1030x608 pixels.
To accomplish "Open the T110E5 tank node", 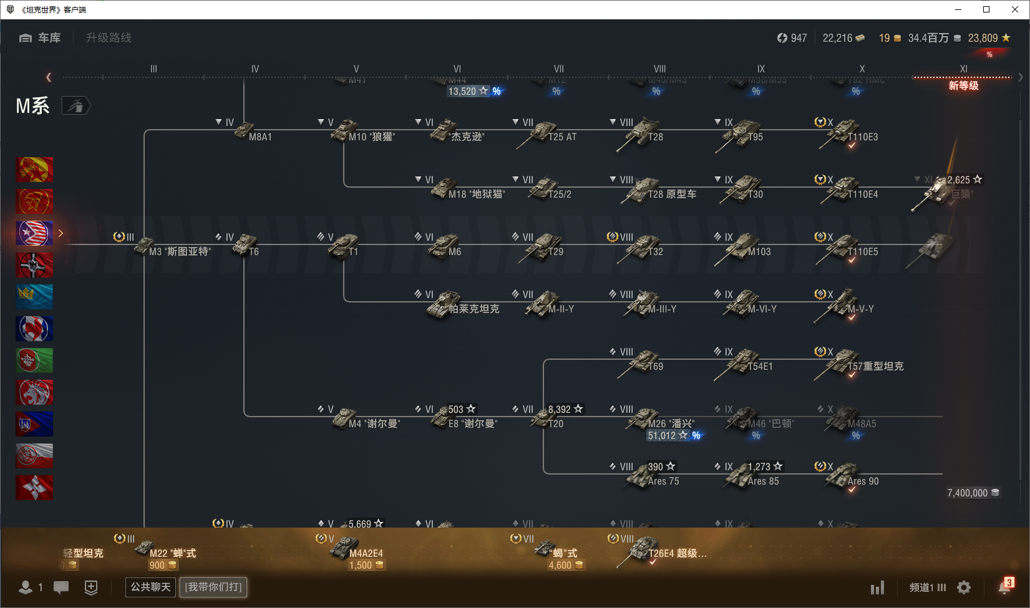I will 847,247.
